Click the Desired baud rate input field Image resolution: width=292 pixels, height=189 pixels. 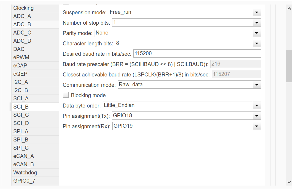[x=197, y=54]
